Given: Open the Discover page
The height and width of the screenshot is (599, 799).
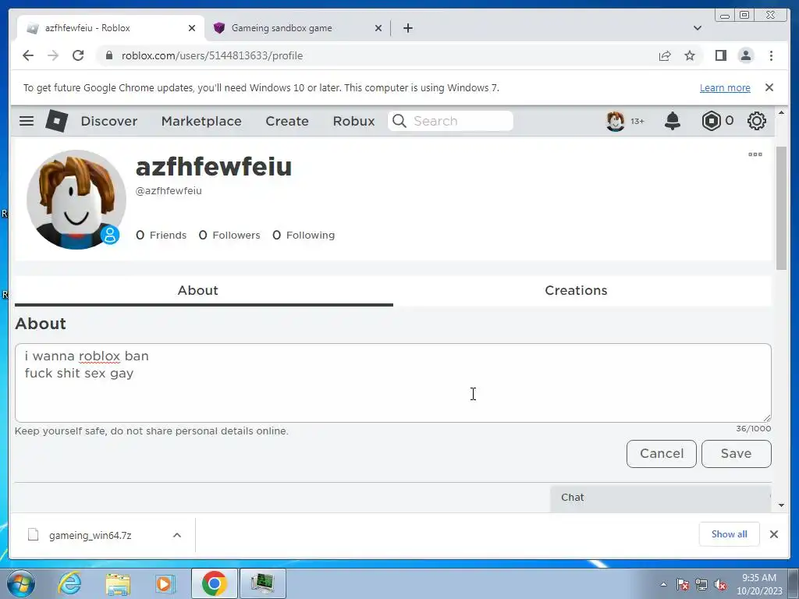Looking at the screenshot, I should click(x=109, y=121).
